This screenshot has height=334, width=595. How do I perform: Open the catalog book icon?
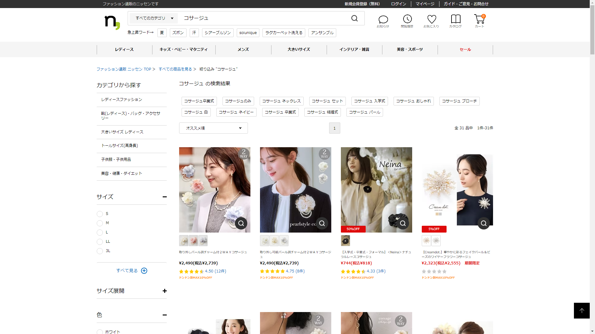[x=456, y=19]
